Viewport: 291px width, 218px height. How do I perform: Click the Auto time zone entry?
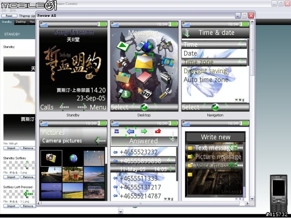click(x=206, y=80)
